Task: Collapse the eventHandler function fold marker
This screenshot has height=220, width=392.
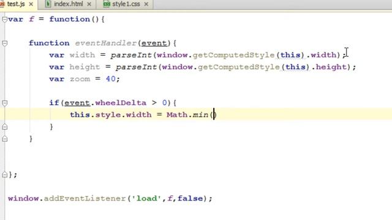Action: coord(4,43)
